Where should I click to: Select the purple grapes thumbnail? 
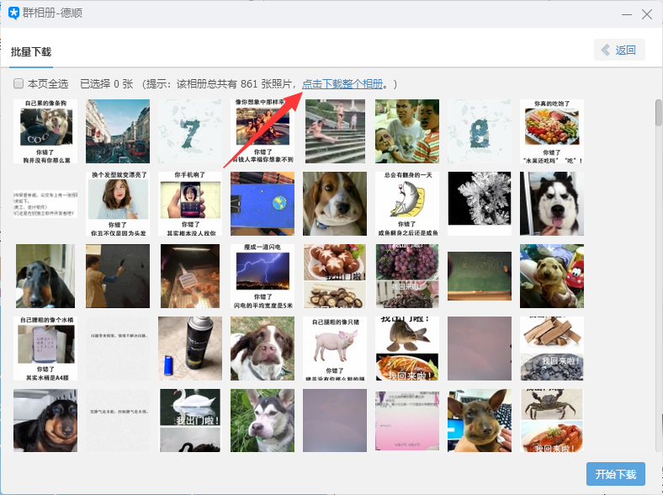click(x=407, y=276)
